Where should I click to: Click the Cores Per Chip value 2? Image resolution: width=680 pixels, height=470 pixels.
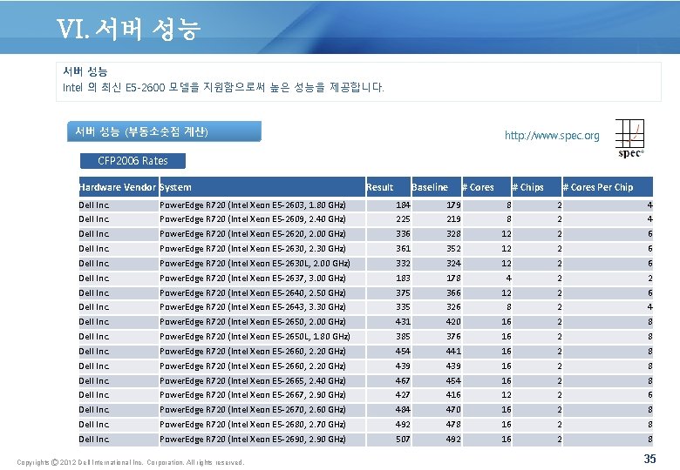tap(650, 278)
